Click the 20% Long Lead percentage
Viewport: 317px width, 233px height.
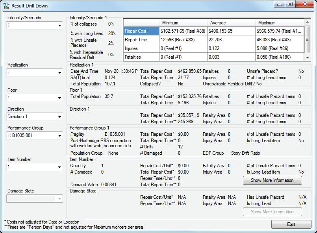point(112,33)
